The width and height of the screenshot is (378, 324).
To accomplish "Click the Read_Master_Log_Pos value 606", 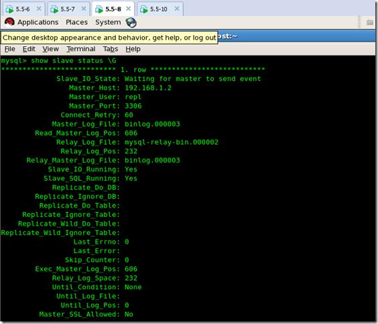I will tap(131, 133).
